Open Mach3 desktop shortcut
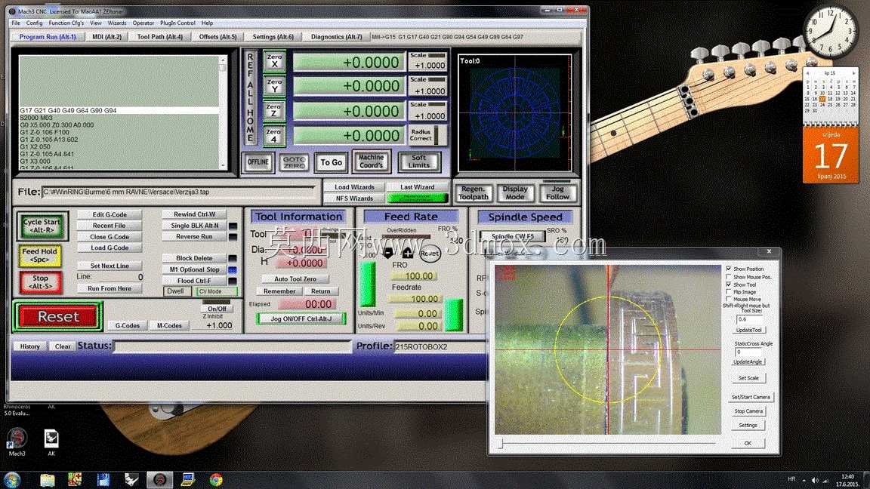 pyautogui.click(x=17, y=441)
